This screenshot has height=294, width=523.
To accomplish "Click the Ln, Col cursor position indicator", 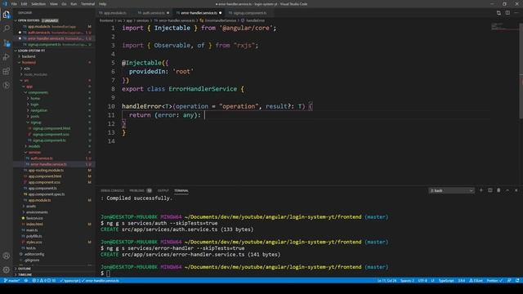I will click(x=387, y=281).
